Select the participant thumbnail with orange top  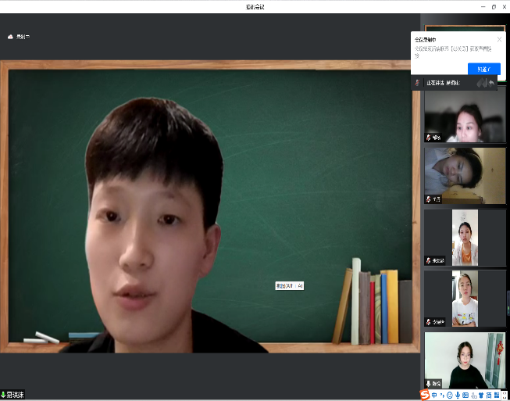(464, 237)
